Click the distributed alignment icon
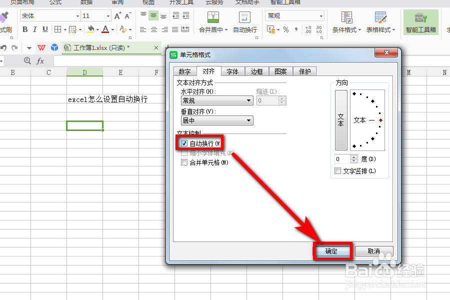Viewport: 450px width, 300px height. coord(185,29)
